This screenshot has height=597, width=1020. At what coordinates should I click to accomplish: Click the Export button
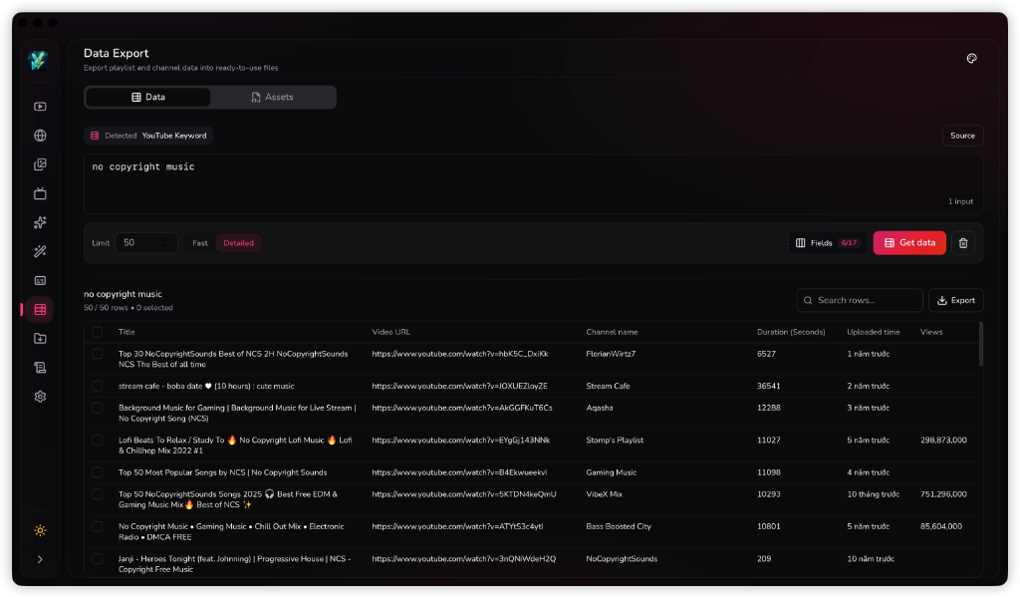[x=955, y=300]
